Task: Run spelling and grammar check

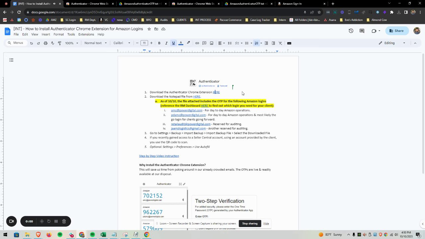Action: point(52,43)
